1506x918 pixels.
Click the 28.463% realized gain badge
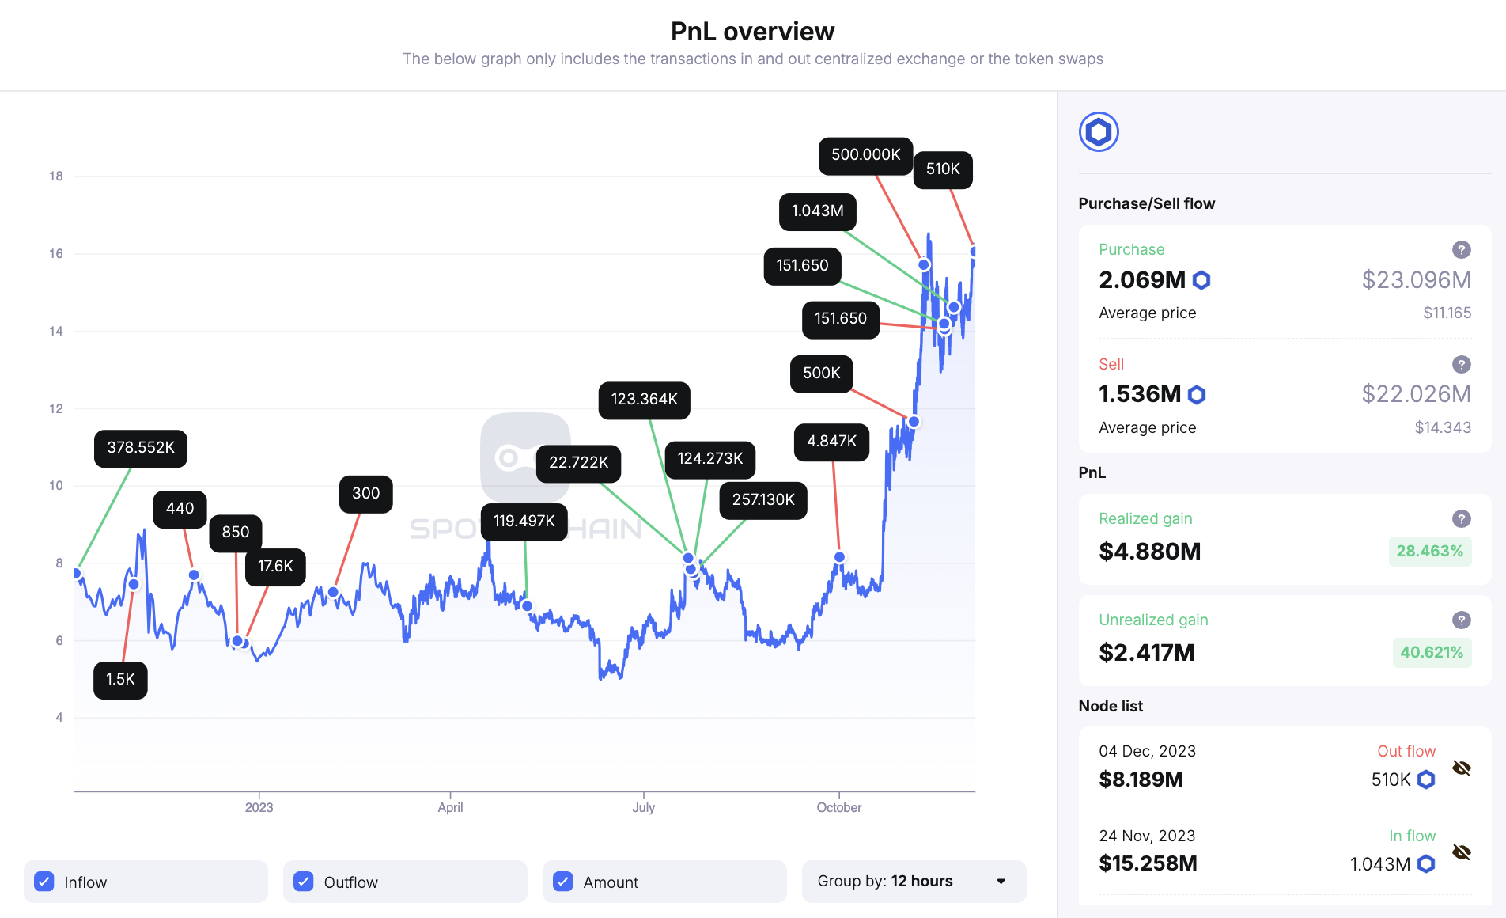(x=1429, y=552)
